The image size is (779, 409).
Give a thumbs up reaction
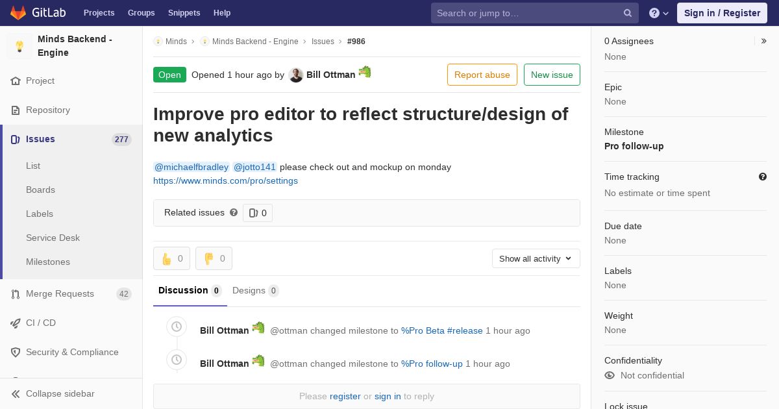pyautogui.click(x=171, y=258)
